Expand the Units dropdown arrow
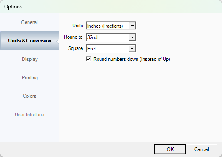 click(x=132, y=26)
